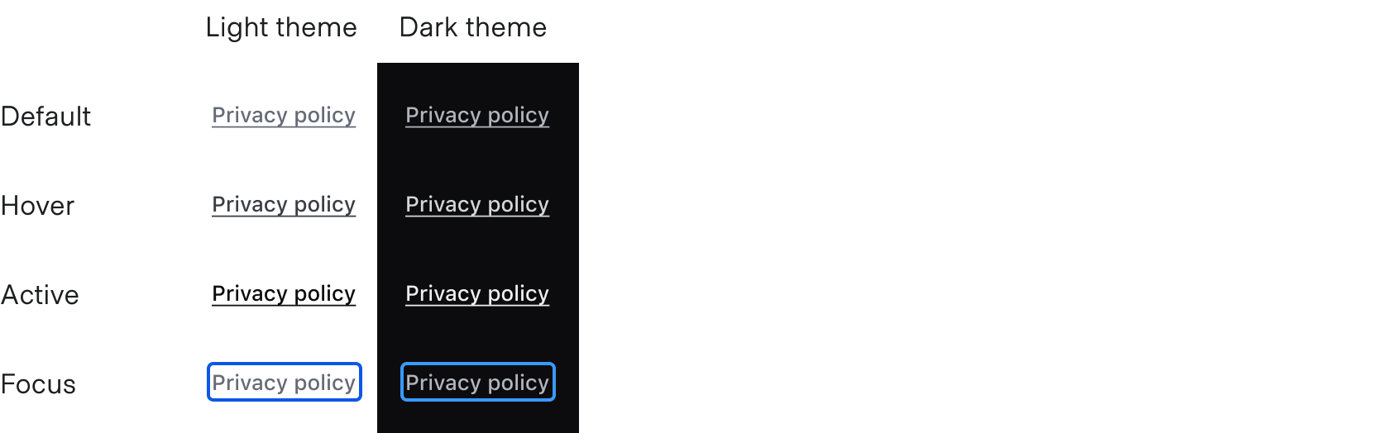Click the blue focus ring in the dark panel
This screenshot has height=433, width=1383.
click(x=478, y=364)
